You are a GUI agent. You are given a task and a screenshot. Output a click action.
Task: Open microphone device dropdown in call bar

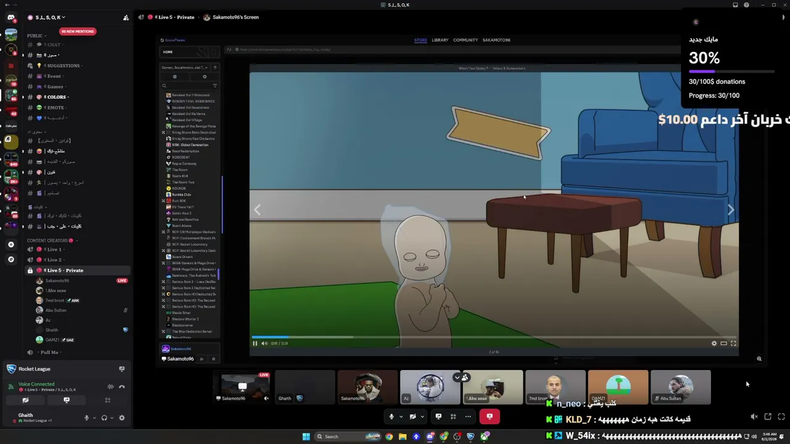pos(401,417)
